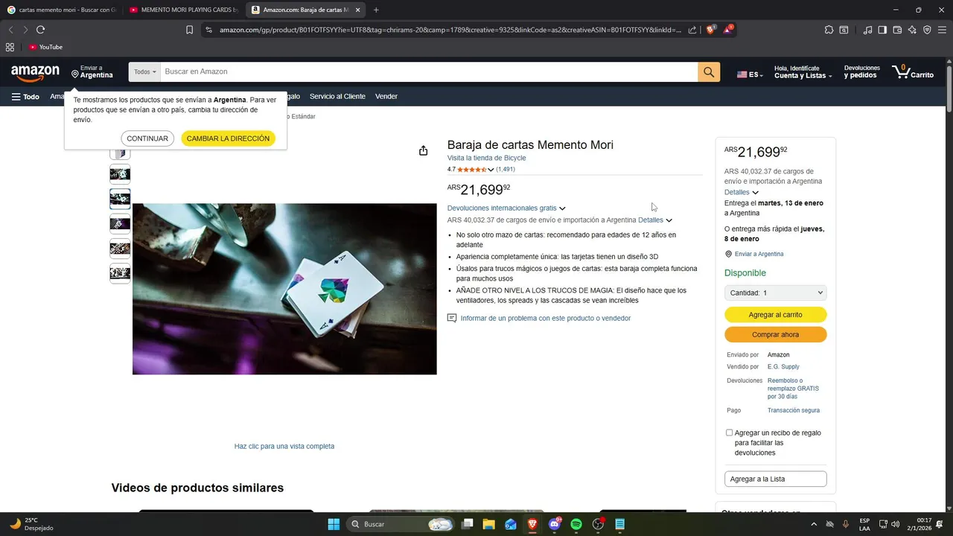Open the Todo hamburger menu

25,97
